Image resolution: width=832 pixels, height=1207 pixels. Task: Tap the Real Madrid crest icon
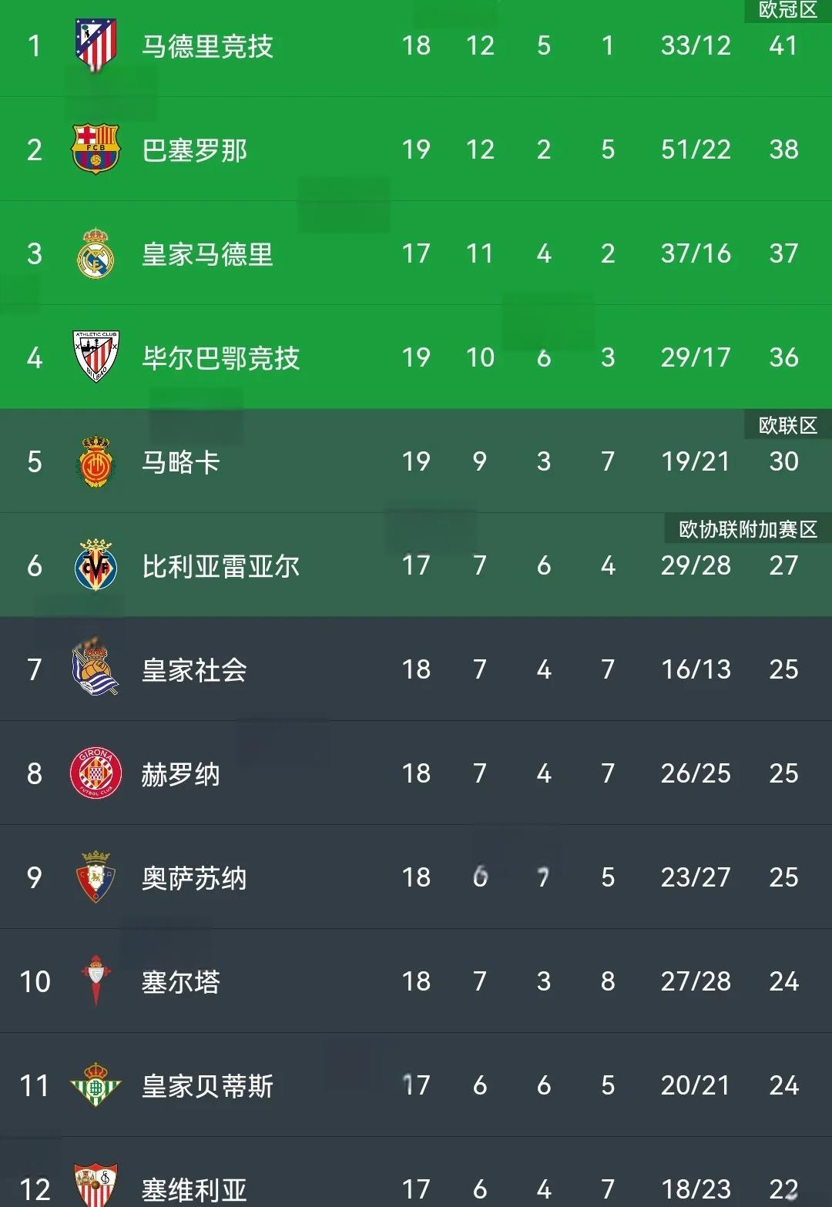96,253
